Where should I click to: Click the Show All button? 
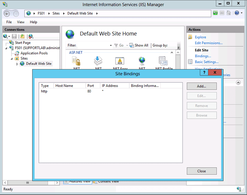coord(139,45)
